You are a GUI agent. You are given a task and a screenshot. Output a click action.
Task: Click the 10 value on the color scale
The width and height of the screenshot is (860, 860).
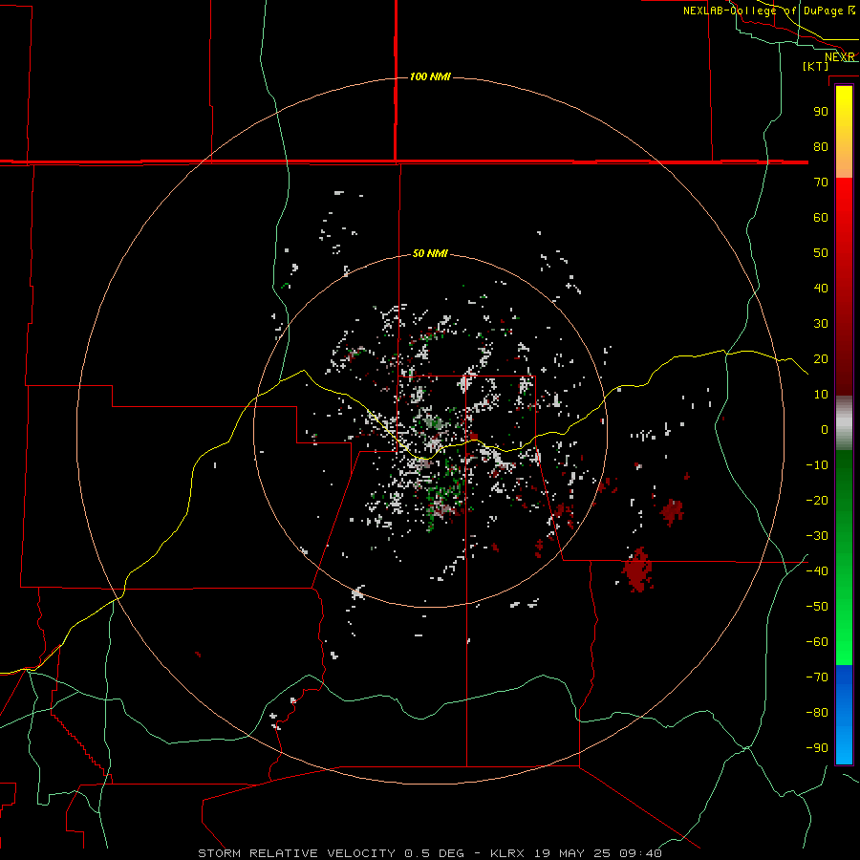(821, 395)
